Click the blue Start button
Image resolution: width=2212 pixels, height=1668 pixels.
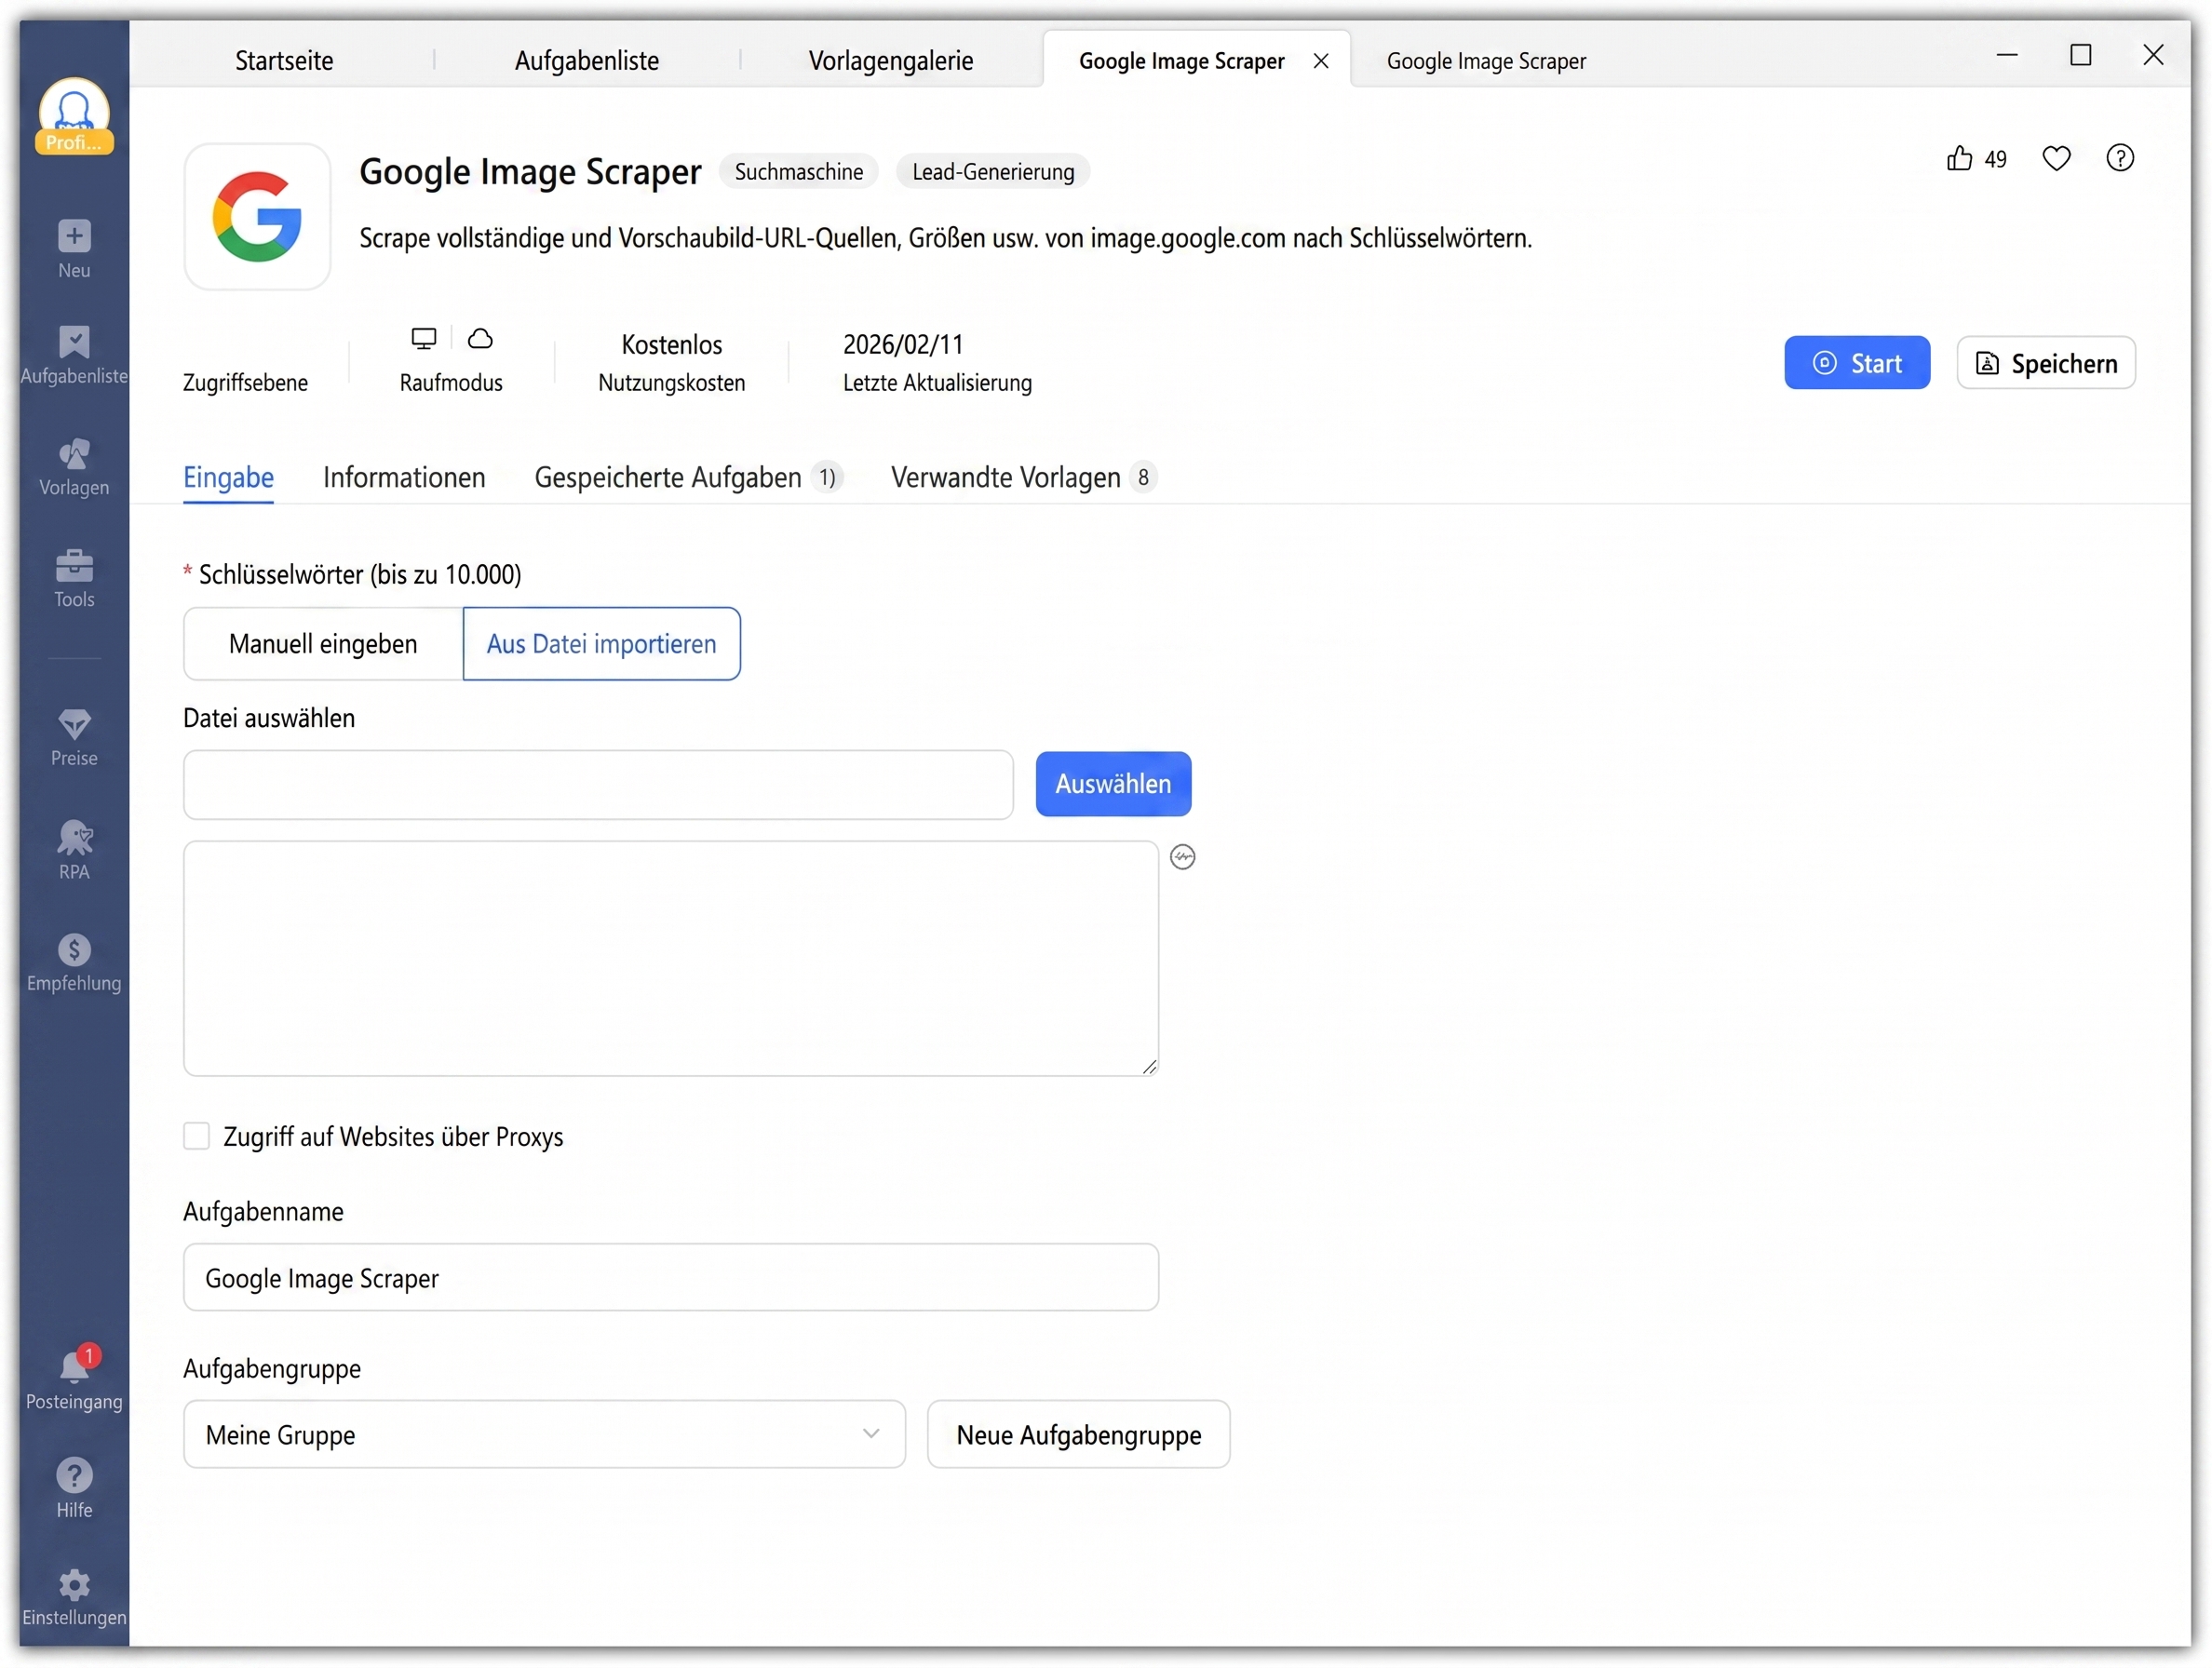pyautogui.click(x=1857, y=363)
